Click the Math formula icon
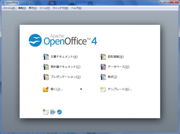Image resolution: width=180 pixels, height=134 pixels. [103, 77]
